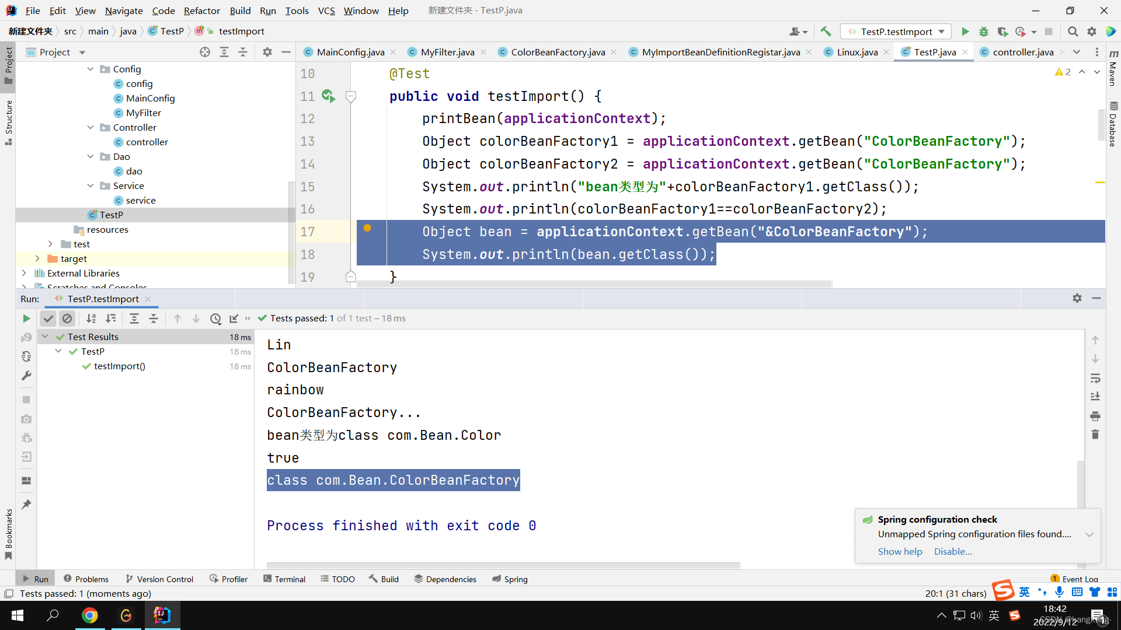
Task: Click the Rerun test icon in the Run panel
Action: [26, 318]
